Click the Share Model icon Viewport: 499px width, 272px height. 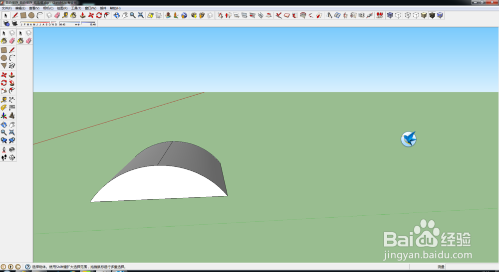click(202, 15)
